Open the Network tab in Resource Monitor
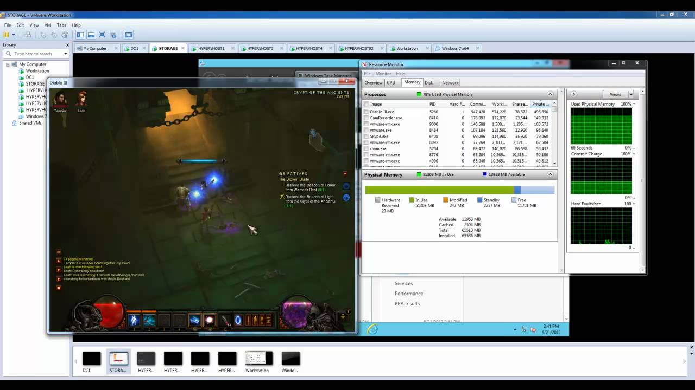The width and height of the screenshot is (695, 390). [x=450, y=83]
